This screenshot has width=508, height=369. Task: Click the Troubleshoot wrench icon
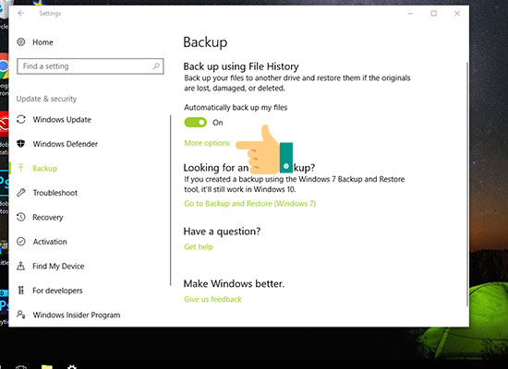pyautogui.click(x=21, y=193)
